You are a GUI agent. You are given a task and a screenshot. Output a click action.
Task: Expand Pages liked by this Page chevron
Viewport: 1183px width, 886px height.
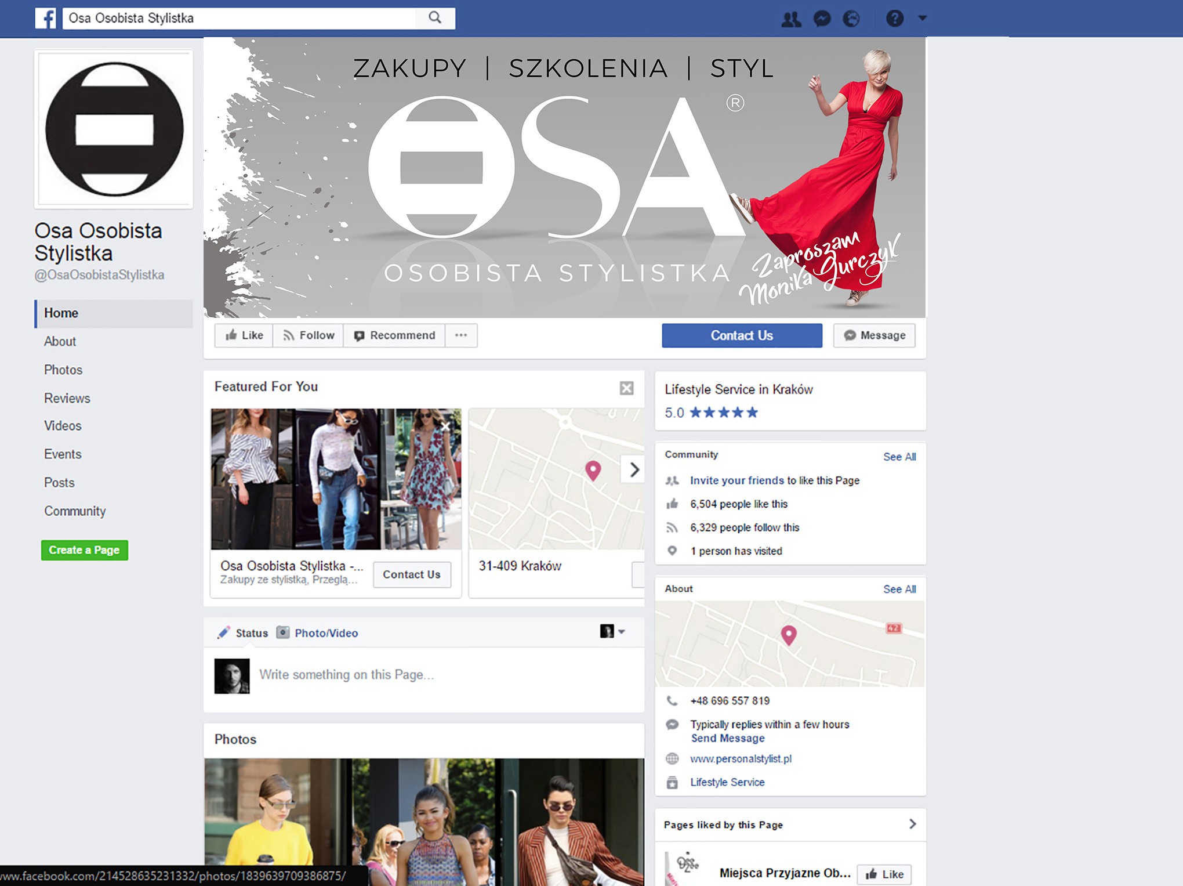tap(912, 824)
